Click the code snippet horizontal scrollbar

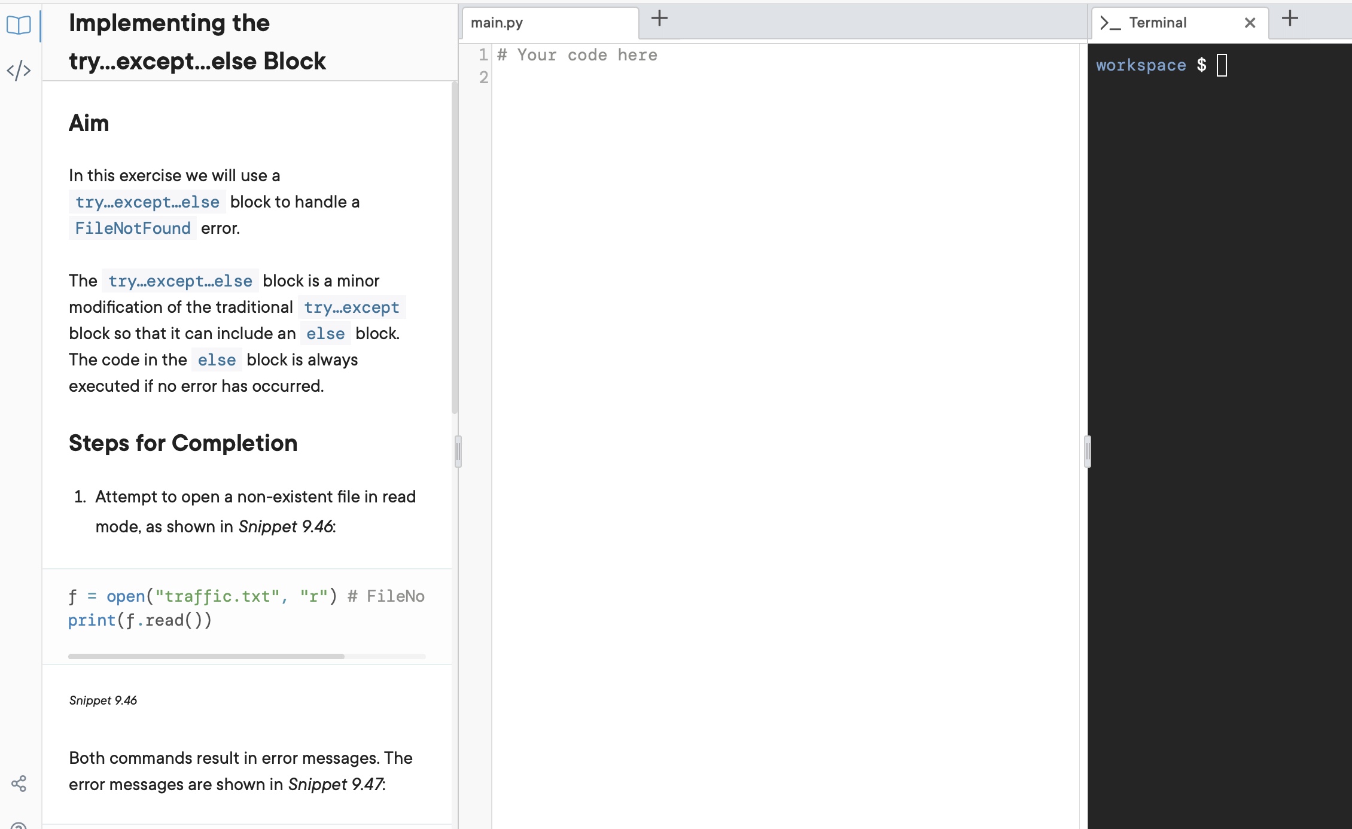[206, 656]
